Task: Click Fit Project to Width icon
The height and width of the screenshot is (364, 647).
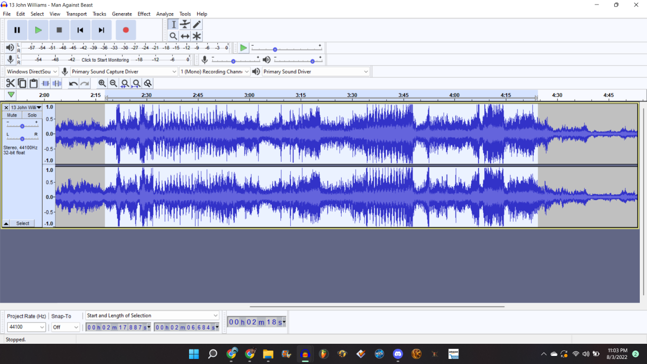Action: tap(136, 83)
